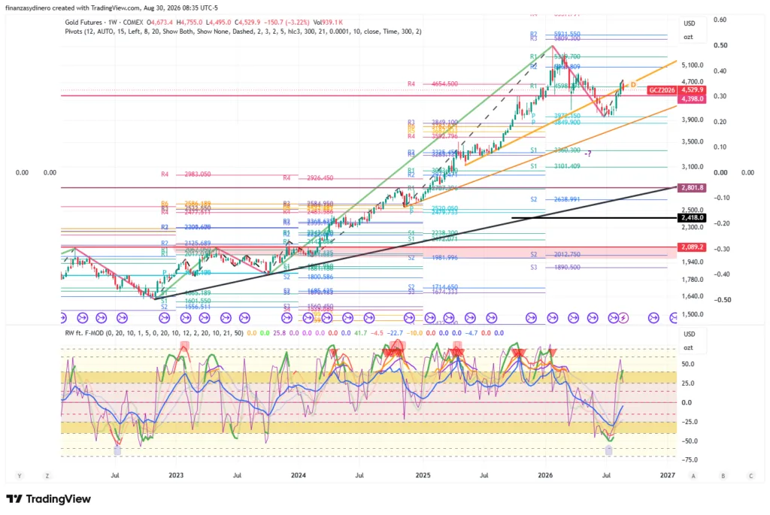Click the green 41.7 indicator value
The image size is (770, 515).
tap(360, 333)
